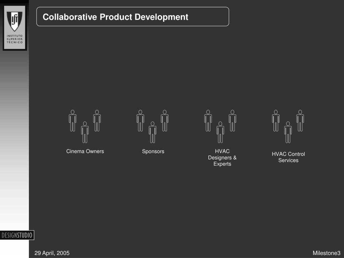Select the Sponsors label
Image resolution: width=344 pixels, height=258 pixels.
pyautogui.click(x=153, y=152)
